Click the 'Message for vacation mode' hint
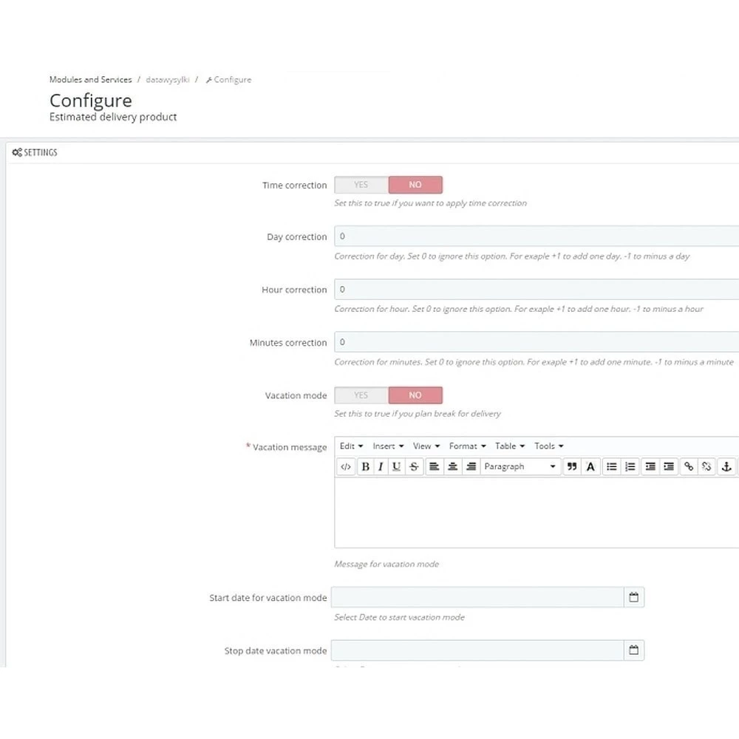Image resolution: width=739 pixels, height=739 pixels. point(386,564)
